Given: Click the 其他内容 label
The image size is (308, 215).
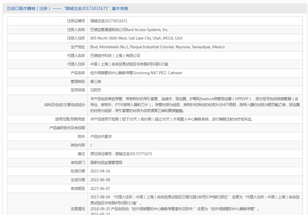Looking at the screenshot, I should coord(78,145).
